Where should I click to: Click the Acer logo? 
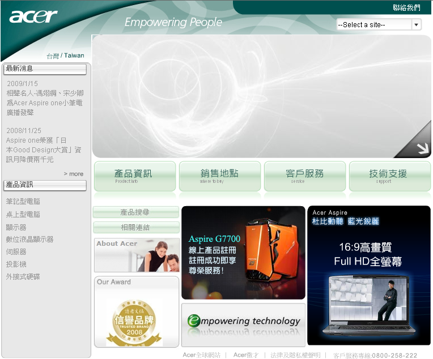33,16
